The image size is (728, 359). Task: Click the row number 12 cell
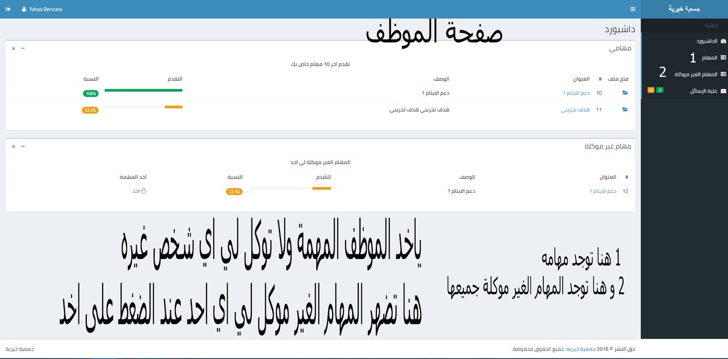point(625,191)
